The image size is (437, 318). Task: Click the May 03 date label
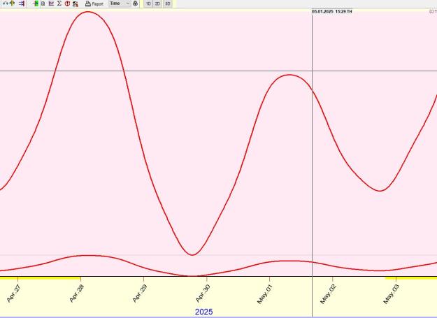pos(391,294)
